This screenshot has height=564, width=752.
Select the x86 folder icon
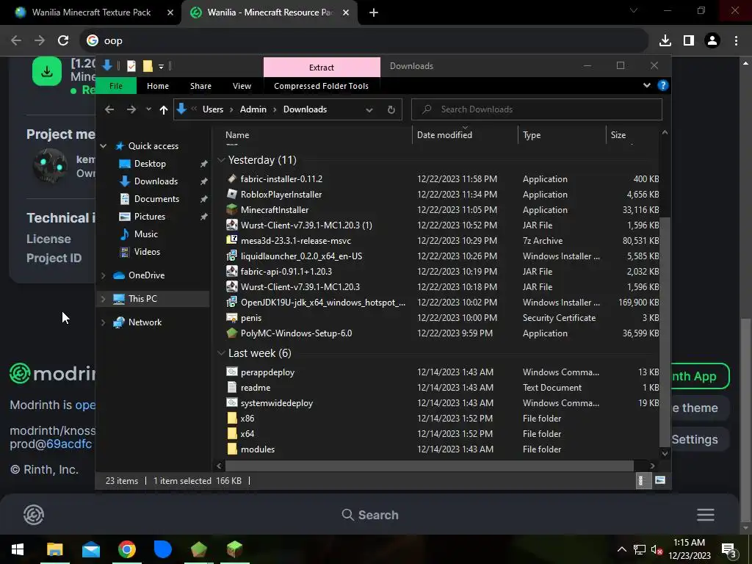[232, 418]
